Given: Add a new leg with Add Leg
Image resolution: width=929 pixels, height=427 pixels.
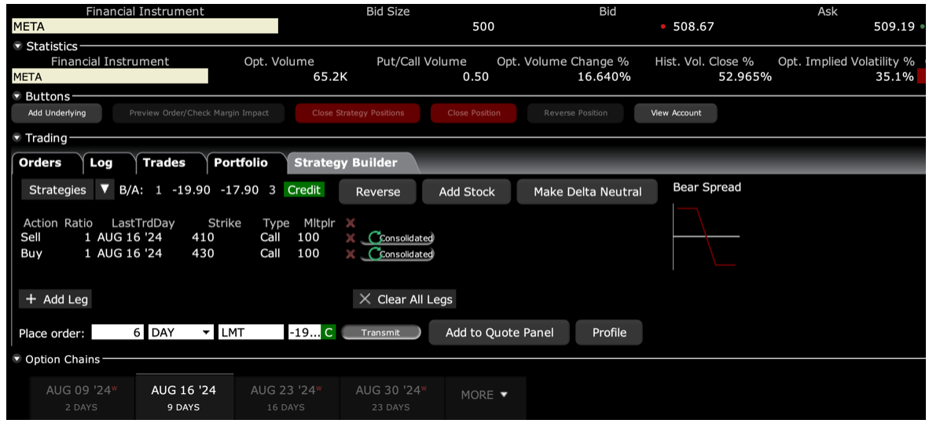Looking at the screenshot, I should coord(56,299).
